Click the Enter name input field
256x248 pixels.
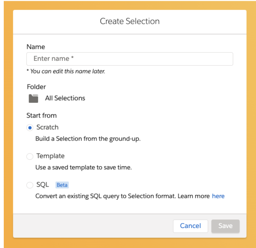tap(130, 59)
